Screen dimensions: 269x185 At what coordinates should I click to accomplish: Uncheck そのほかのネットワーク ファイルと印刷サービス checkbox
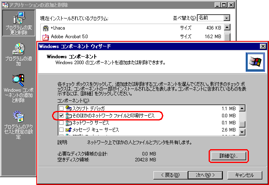tap(61, 116)
